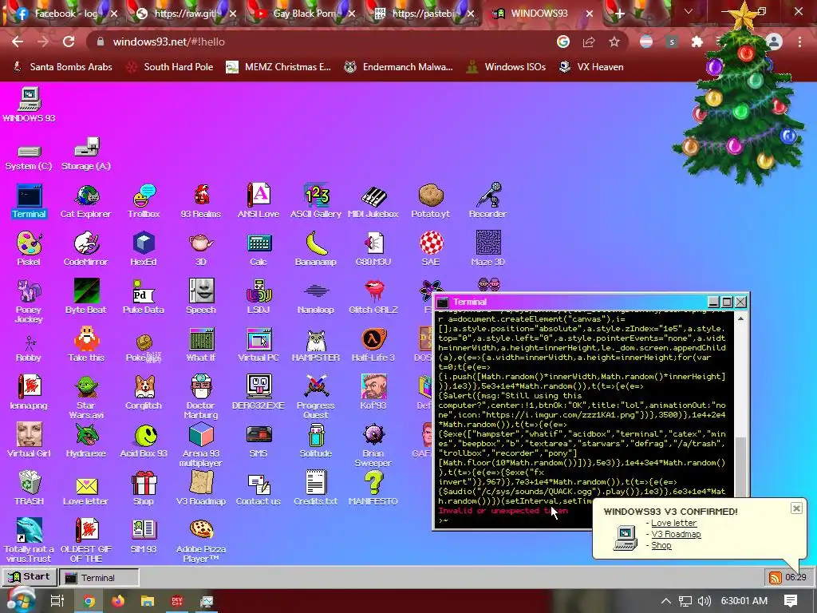Reload the page with refresh button
This screenshot has height=613, width=817.
[x=69, y=42]
